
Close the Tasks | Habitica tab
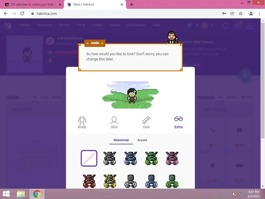(x=122, y=4)
